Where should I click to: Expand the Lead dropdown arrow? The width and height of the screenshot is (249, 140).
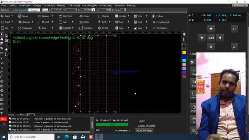pyautogui.click(x=52, y=28)
